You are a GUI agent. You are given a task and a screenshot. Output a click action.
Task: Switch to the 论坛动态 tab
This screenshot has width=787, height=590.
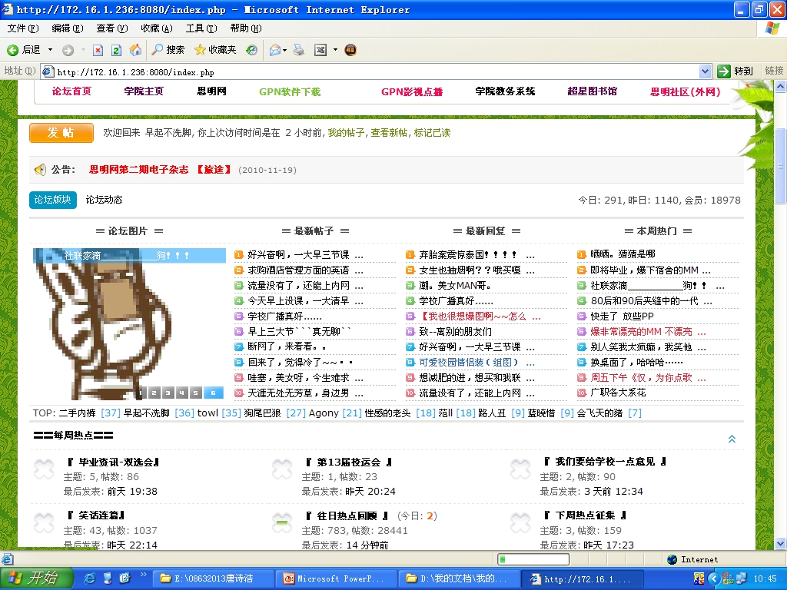point(104,200)
